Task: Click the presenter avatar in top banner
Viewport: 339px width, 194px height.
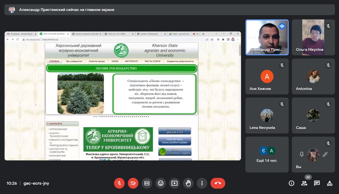Action: click(x=12, y=10)
